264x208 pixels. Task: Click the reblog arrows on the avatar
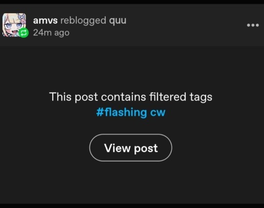pos(23,33)
